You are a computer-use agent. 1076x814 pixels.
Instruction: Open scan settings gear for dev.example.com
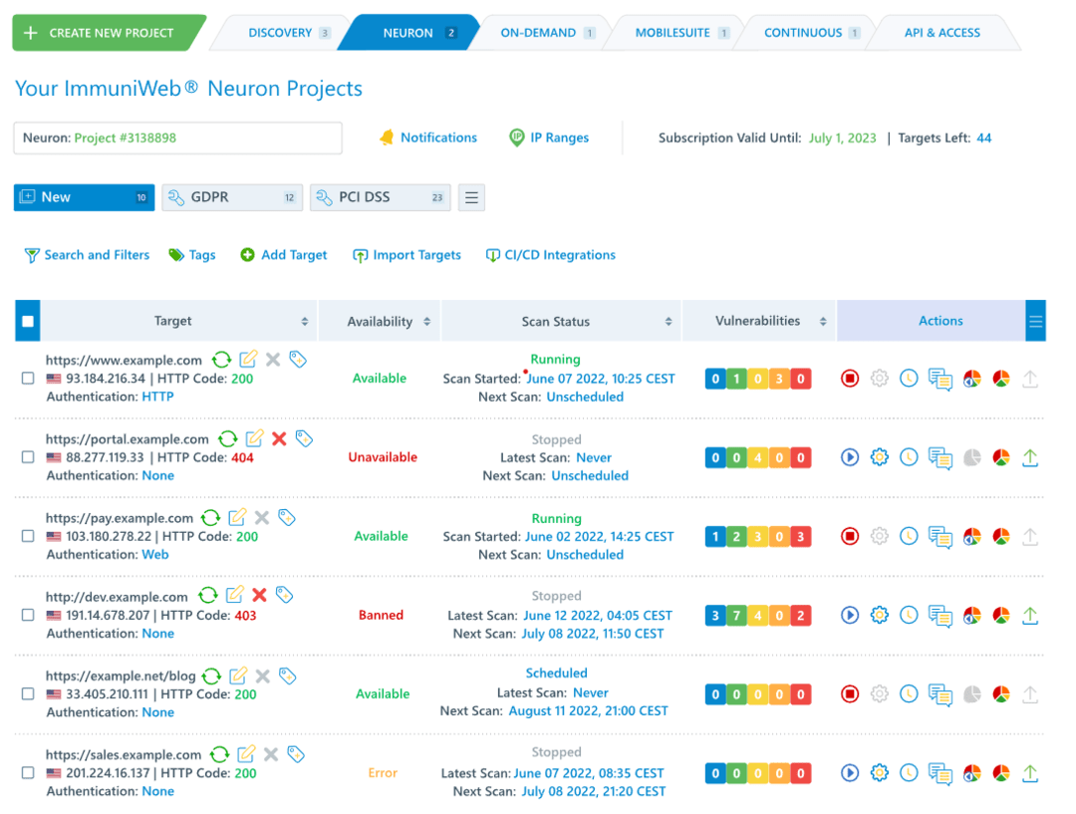pos(880,615)
